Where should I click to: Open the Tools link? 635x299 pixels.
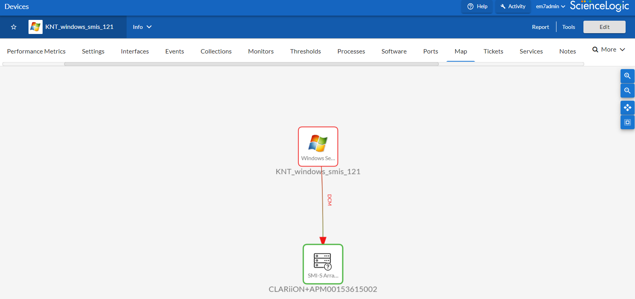(x=569, y=27)
